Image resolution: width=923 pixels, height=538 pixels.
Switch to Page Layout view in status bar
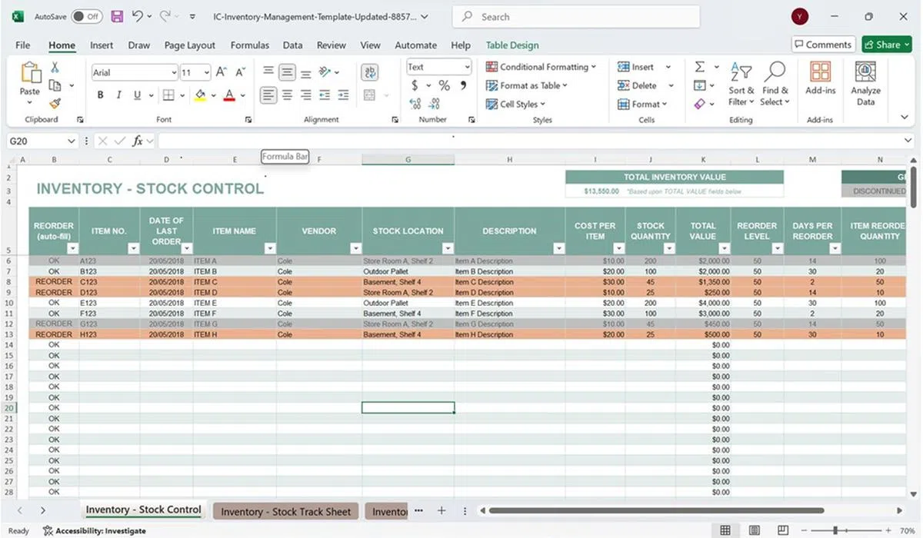(x=754, y=530)
